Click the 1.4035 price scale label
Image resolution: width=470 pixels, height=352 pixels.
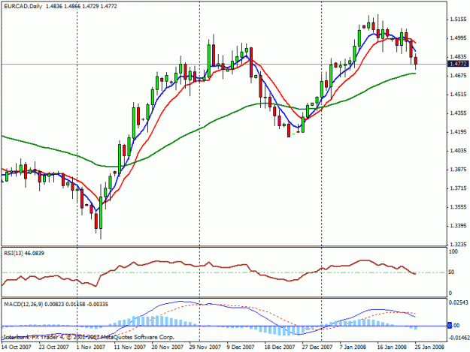[458, 151]
